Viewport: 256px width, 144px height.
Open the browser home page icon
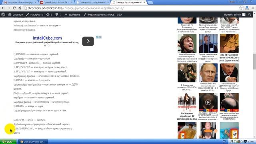pos(20,8)
